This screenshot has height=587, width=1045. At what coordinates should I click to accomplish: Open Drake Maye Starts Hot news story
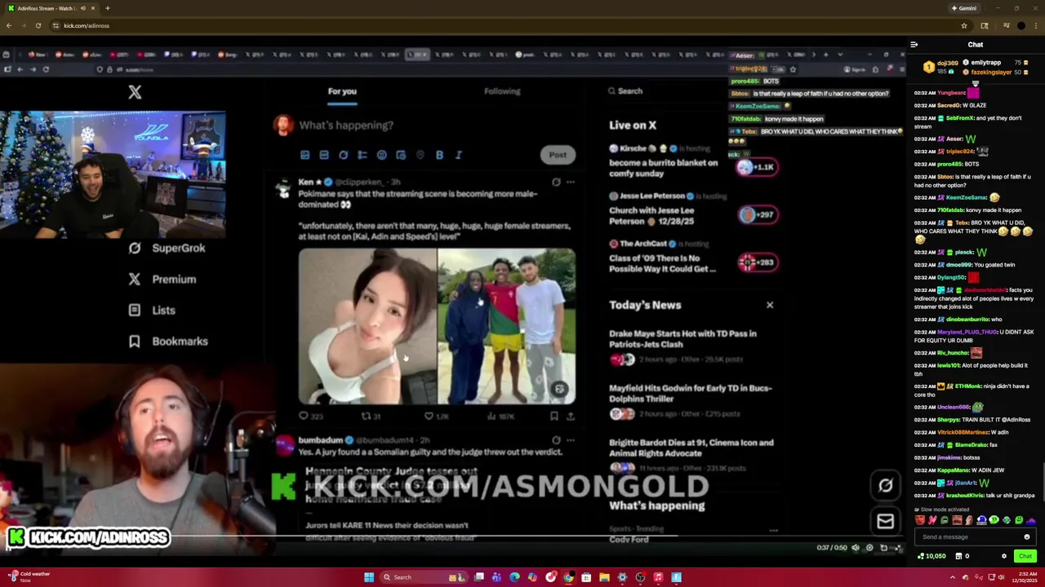683,339
